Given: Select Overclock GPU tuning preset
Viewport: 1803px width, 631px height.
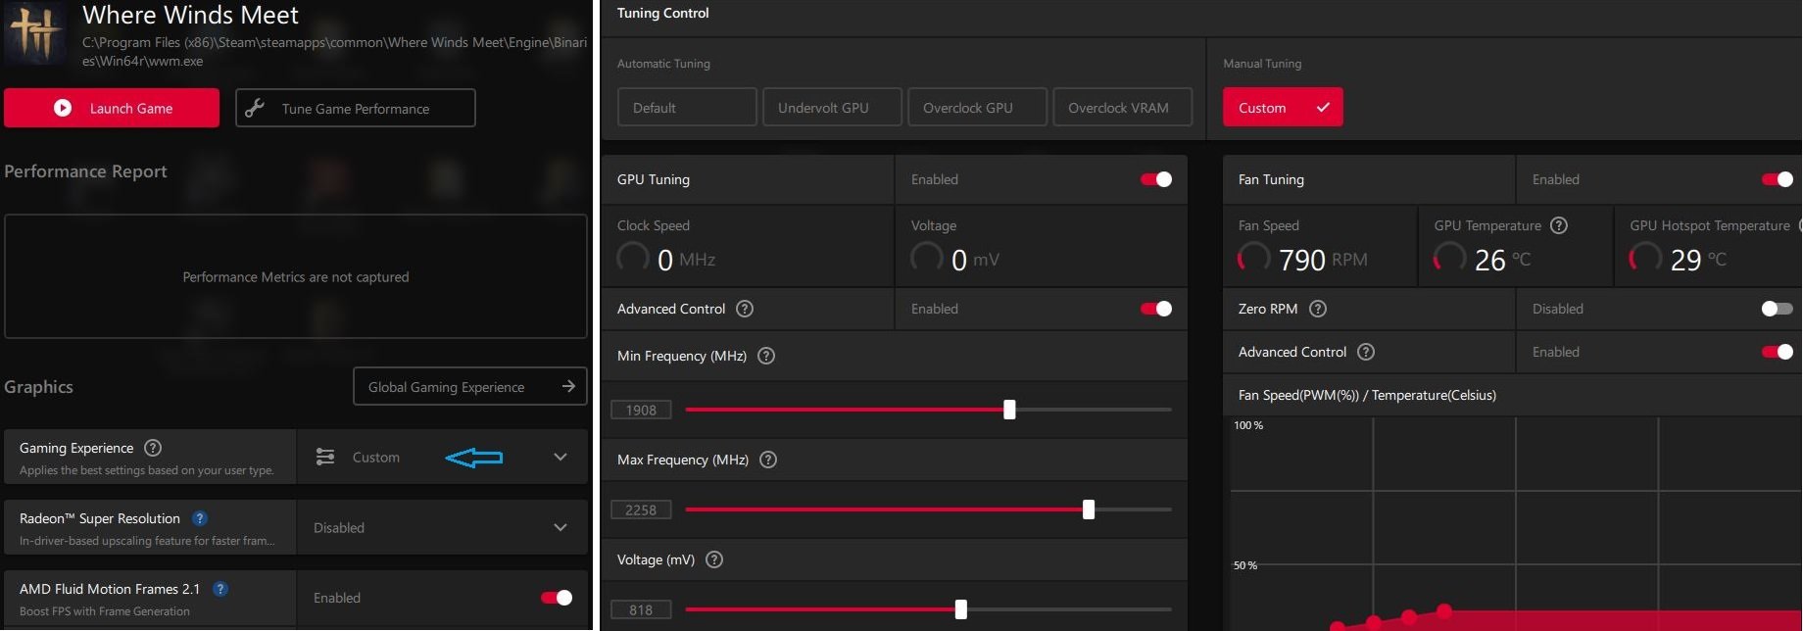Looking at the screenshot, I should pyautogui.click(x=977, y=107).
